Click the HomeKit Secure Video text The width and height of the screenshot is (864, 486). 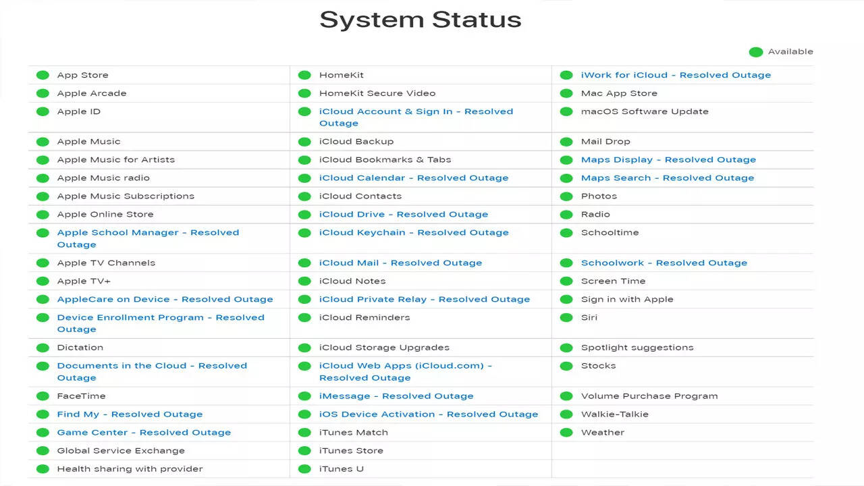click(x=377, y=93)
